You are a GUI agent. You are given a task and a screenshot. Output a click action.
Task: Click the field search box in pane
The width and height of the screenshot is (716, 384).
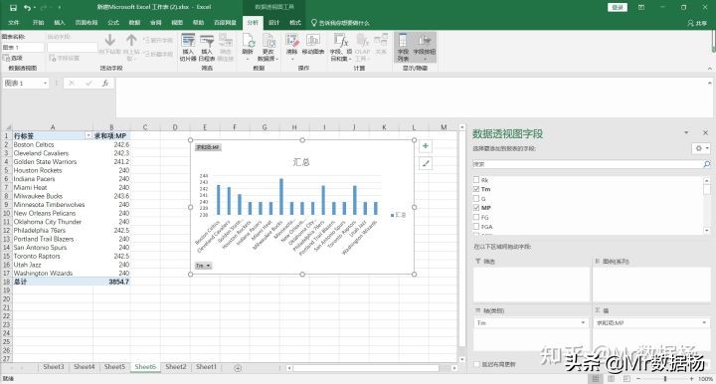pyautogui.click(x=588, y=164)
